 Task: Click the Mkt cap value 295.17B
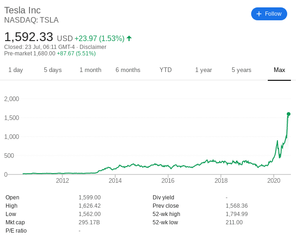click(88, 222)
